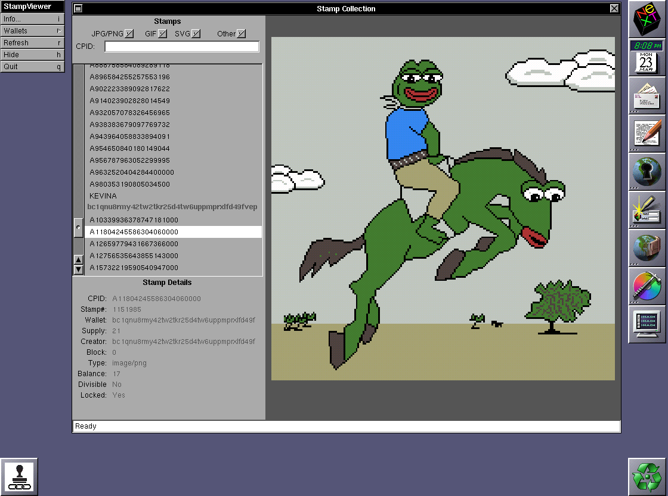Screen dimensions: 668x496
Task: Select stamp A956787963052299995
Action: pyautogui.click(x=174, y=160)
